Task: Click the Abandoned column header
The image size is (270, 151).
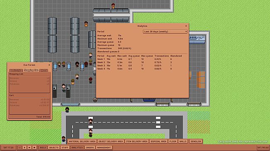Action: coord(176,56)
